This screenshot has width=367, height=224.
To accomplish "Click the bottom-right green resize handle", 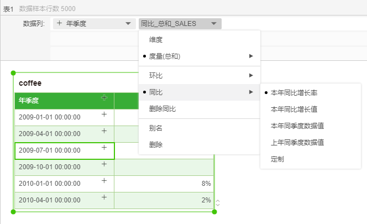I will point(214,211).
